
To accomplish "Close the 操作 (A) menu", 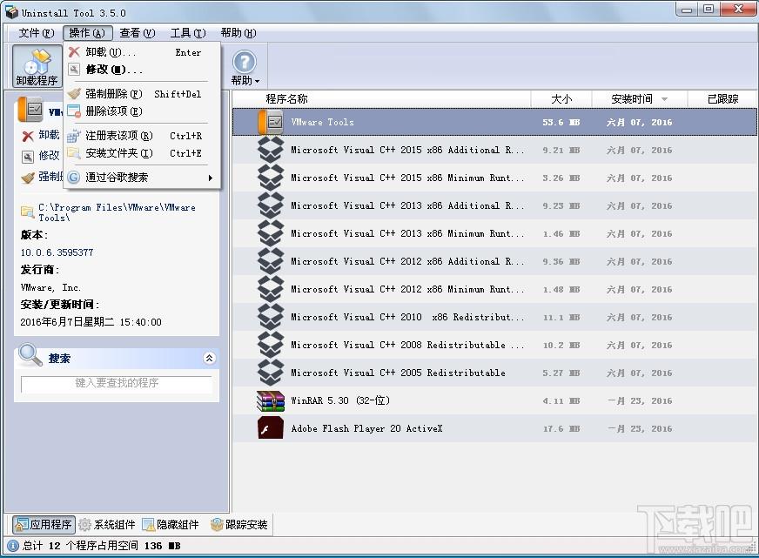I will (87, 33).
